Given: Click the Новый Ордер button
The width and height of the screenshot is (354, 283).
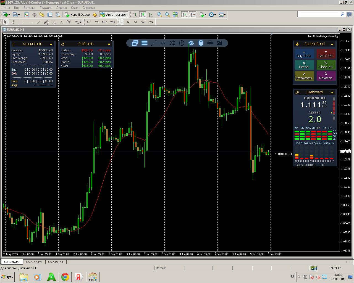Looking at the screenshot, I should pyautogui.click(x=77, y=15).
